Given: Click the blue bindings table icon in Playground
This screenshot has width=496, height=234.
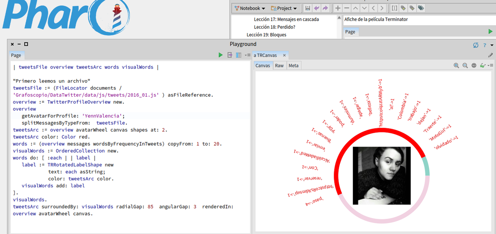Looking at the screenshot, I should click(x=238, y=55).
